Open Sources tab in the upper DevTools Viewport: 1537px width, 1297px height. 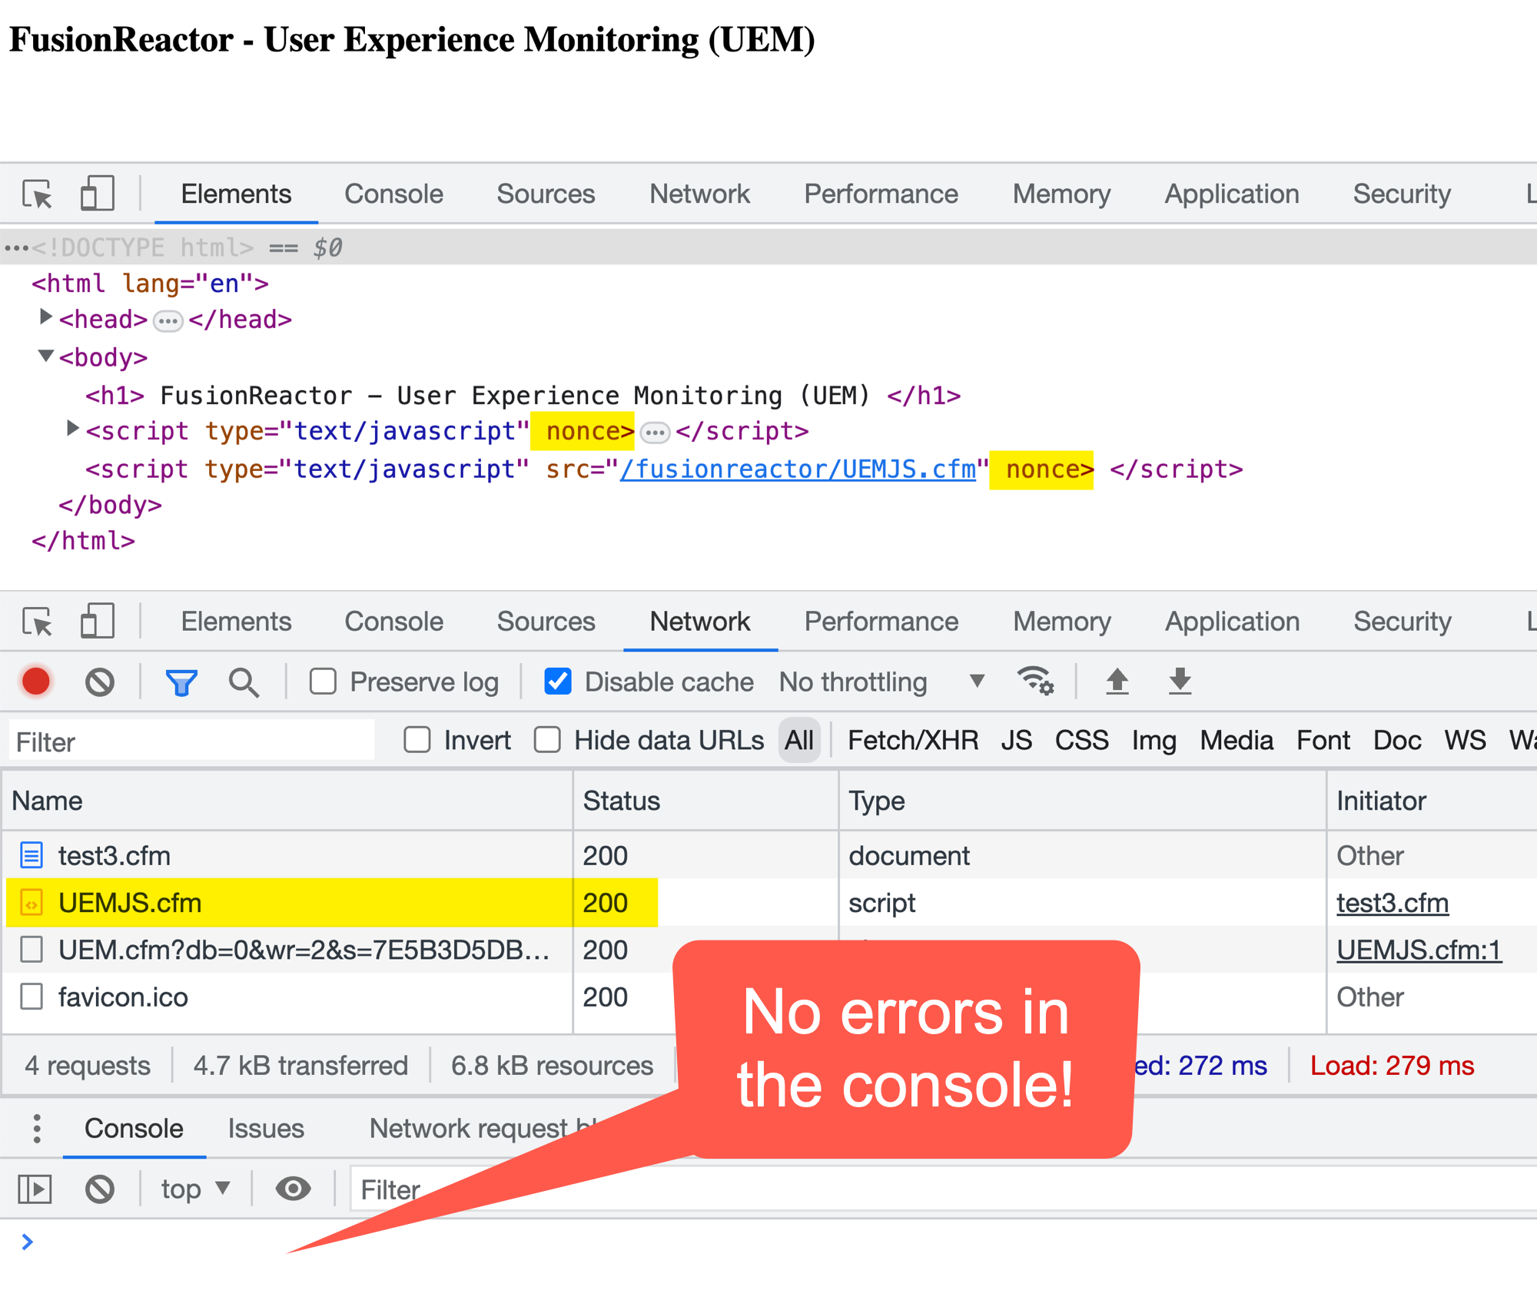click(546, 194)
